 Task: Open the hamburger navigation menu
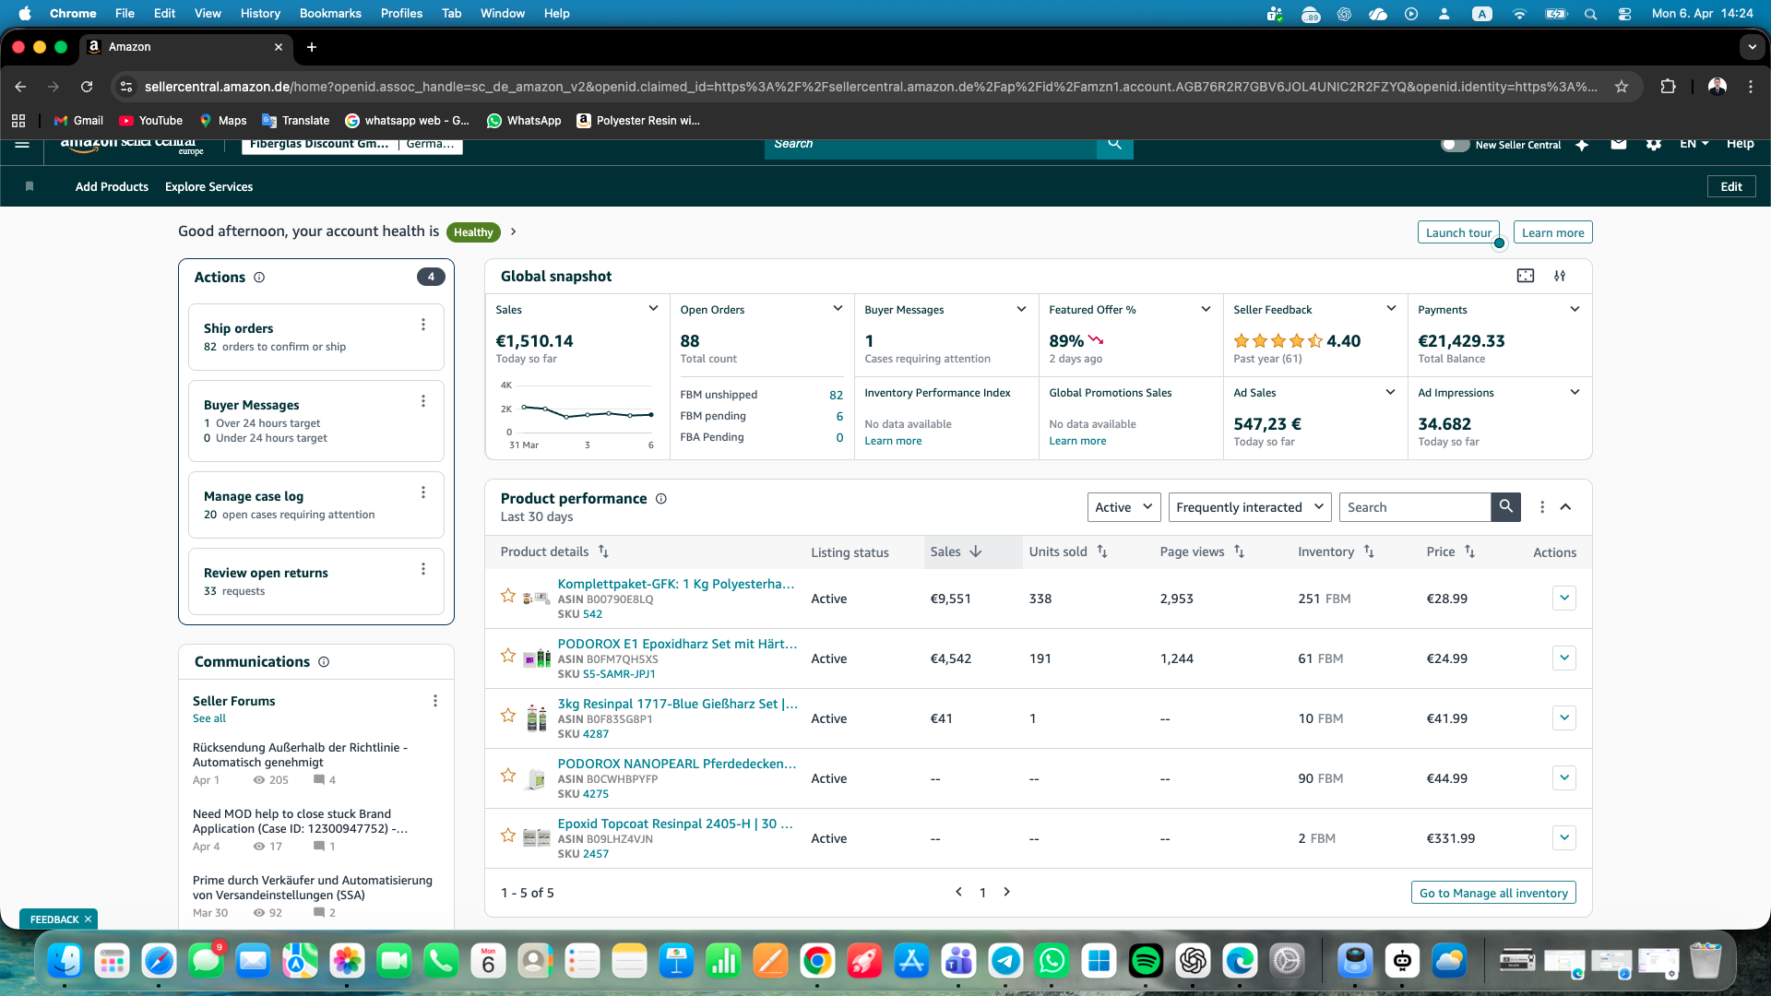click(x=22, y=144)
